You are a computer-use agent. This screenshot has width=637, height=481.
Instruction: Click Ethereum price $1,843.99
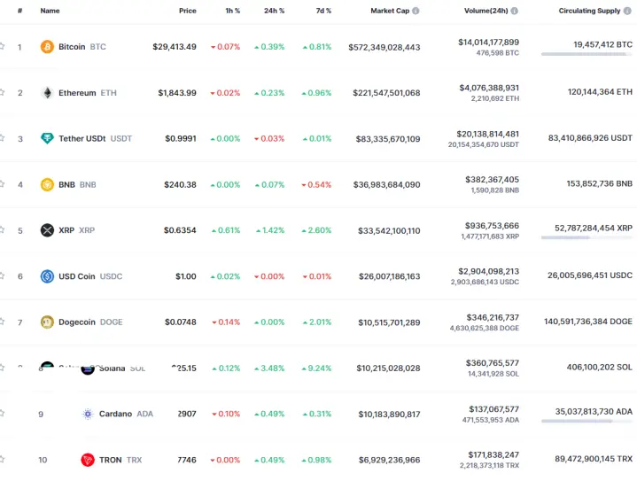(x=177, y=93)
